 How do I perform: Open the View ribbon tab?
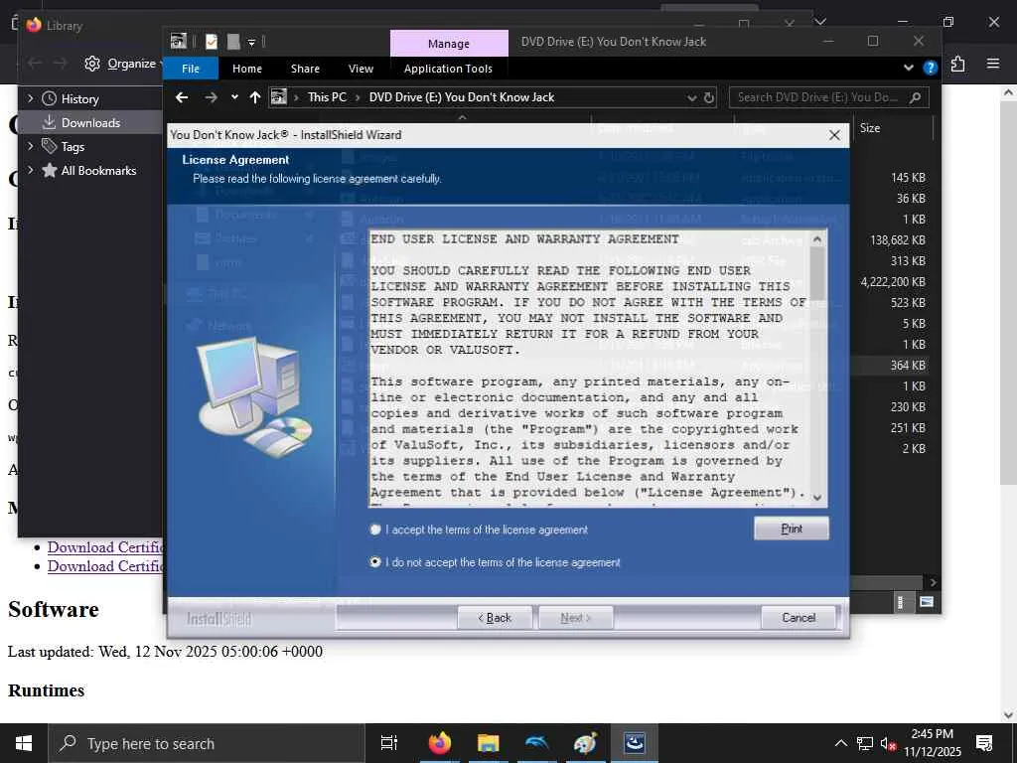click(x=361, y=69)
